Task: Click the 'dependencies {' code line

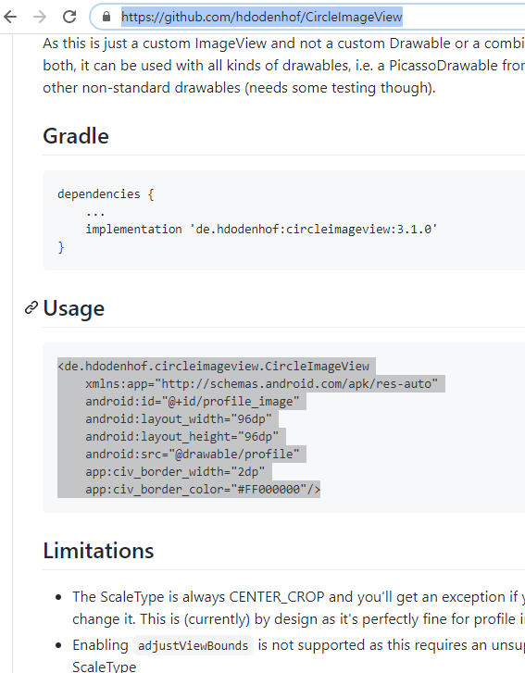Action: [106, 194]
